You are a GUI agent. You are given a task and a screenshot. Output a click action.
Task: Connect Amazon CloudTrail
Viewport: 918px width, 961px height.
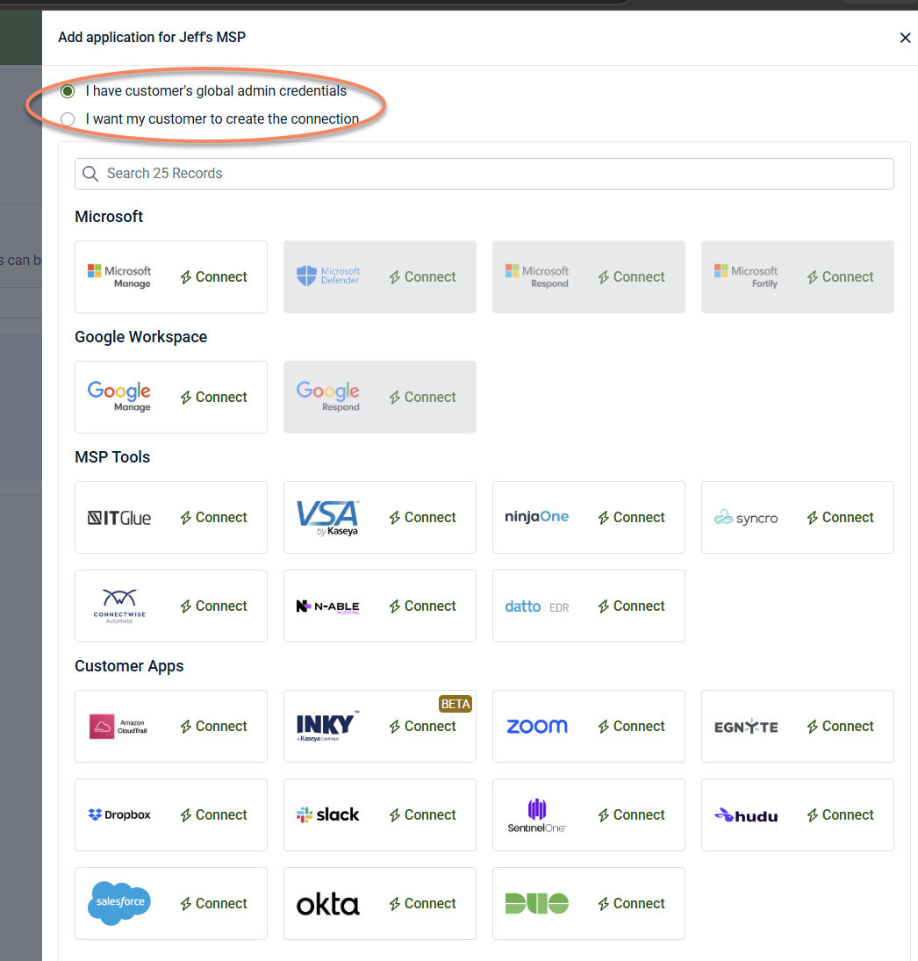tap(214, 727)
